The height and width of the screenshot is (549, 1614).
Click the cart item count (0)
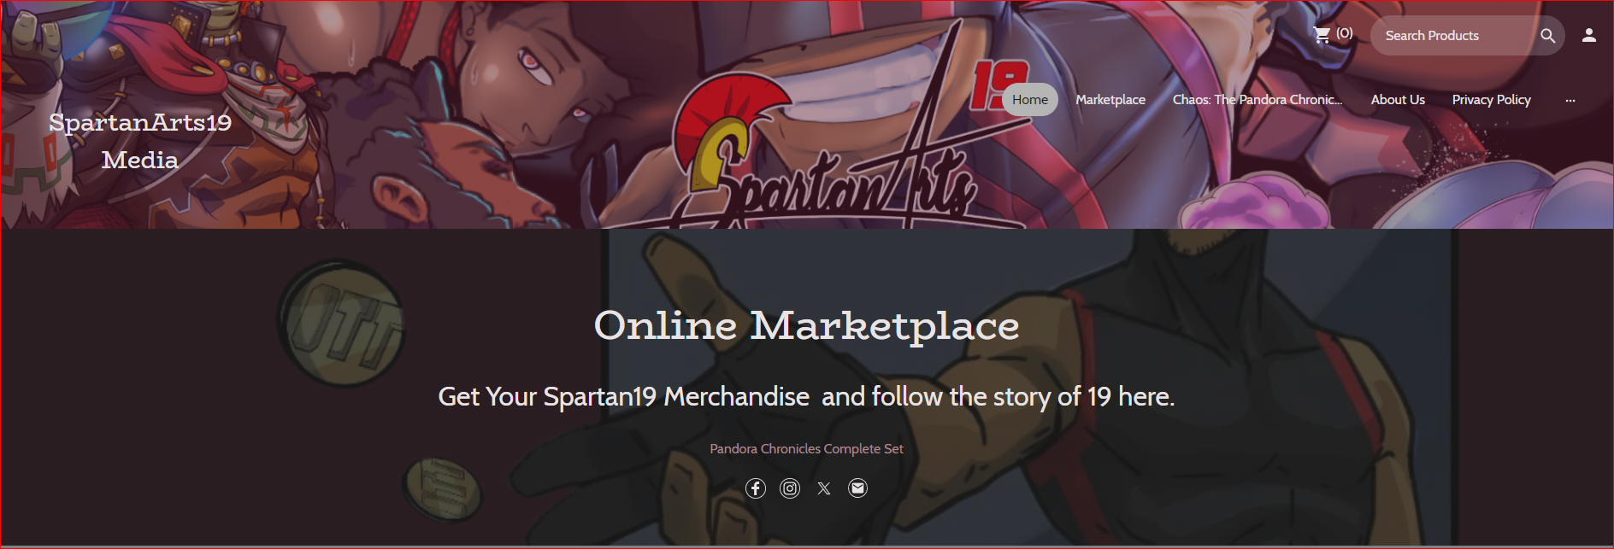pos(1345,33)
